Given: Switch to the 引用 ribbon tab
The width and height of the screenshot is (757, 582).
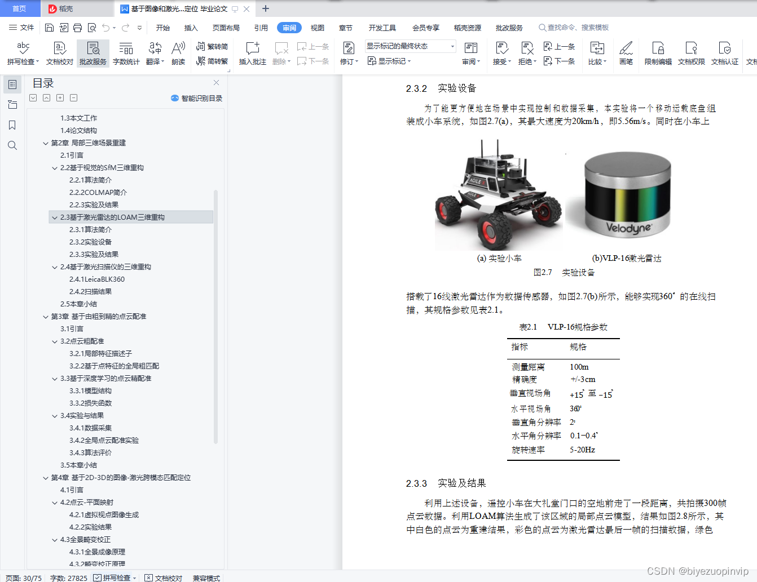Looking at the screenshot, I should tap(261, 28).
